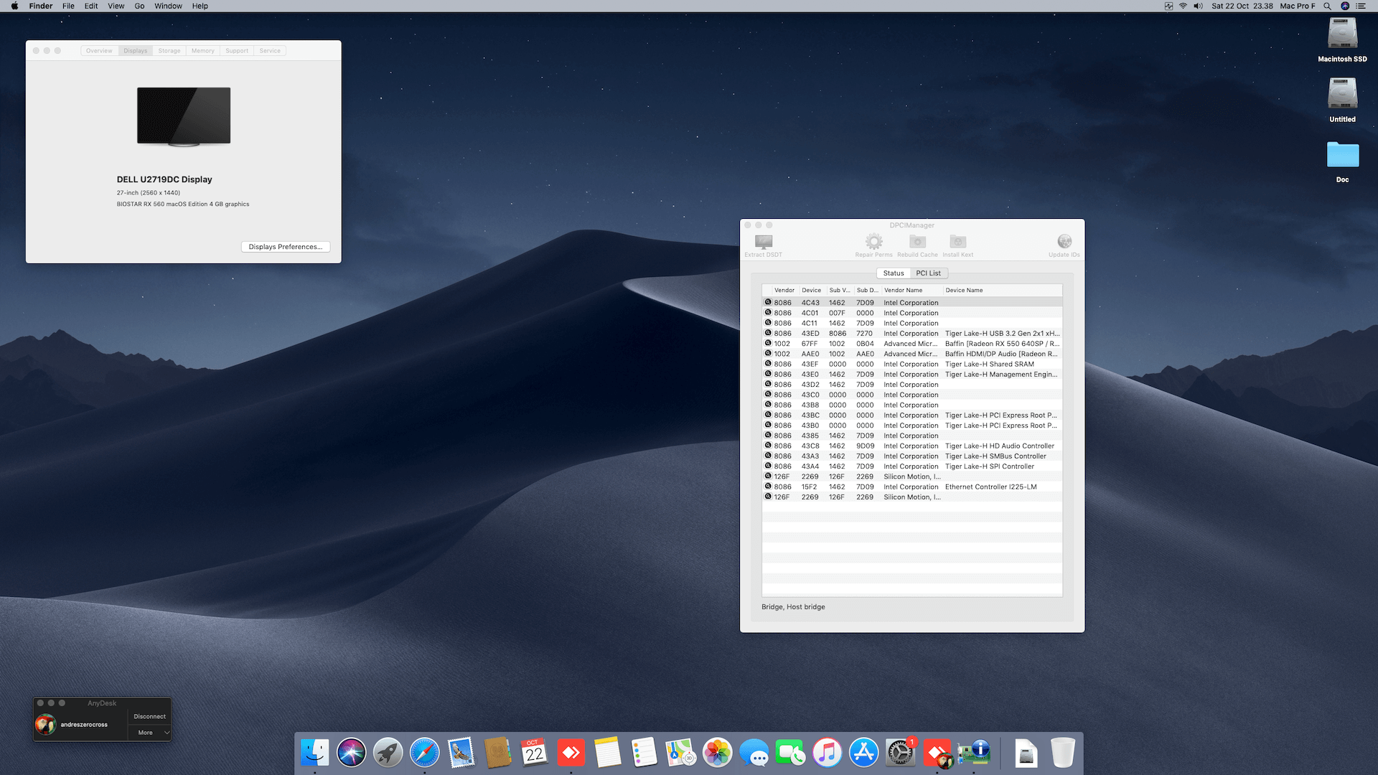Select Untitled drive on desktop

pos(1342,100)
